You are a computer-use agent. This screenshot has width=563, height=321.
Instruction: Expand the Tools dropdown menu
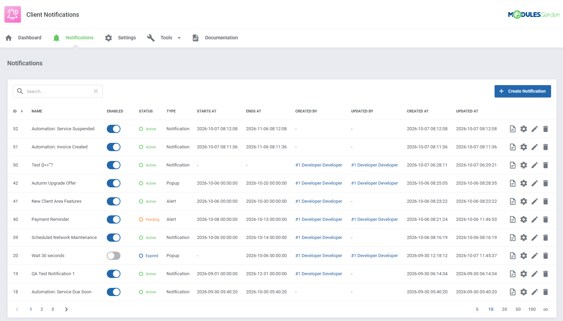pyautogui.click(x=164, y=38)
